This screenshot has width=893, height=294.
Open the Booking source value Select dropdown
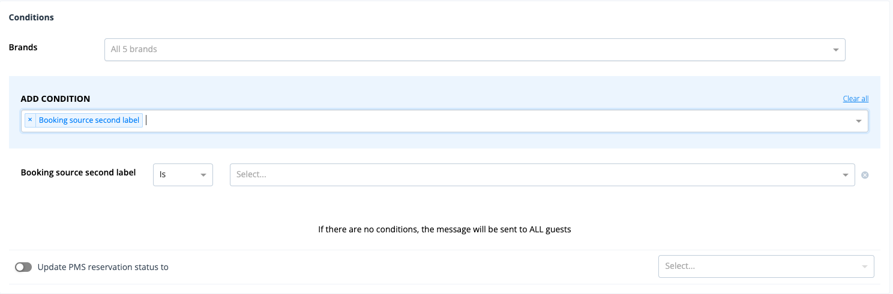tap(543, 175)
